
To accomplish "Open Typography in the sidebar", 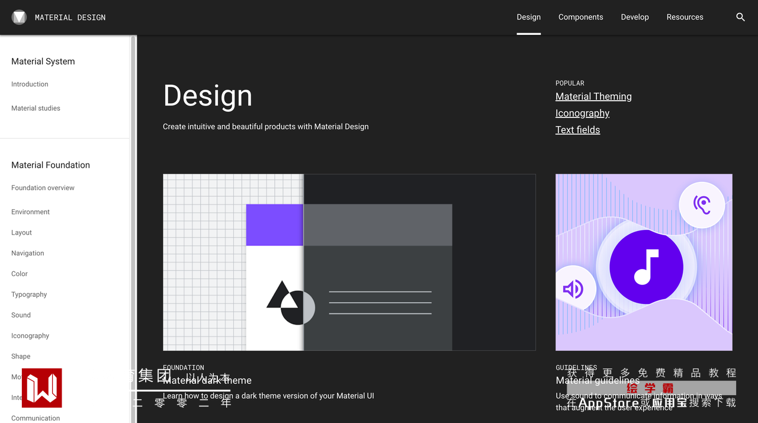I will [x=29, y=294].
